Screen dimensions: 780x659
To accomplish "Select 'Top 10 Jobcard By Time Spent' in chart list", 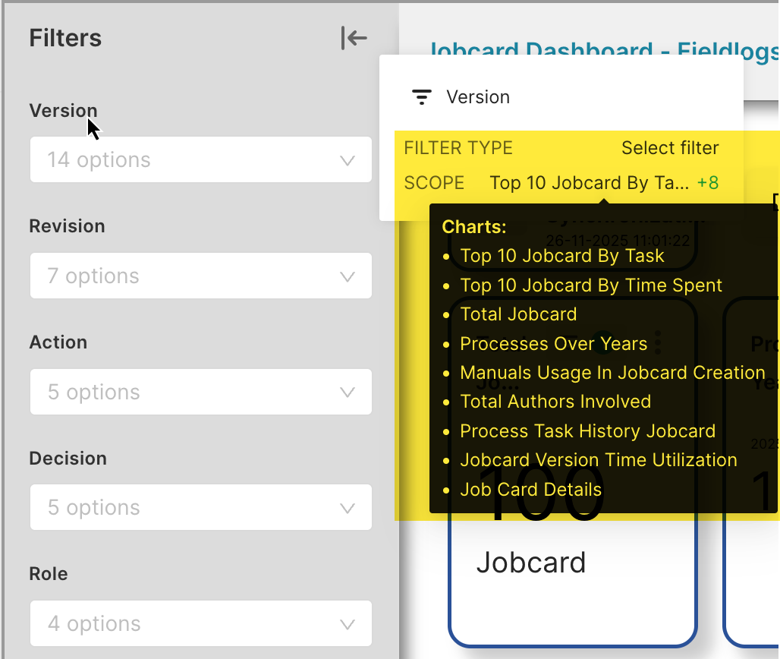I will click(591, 285).
